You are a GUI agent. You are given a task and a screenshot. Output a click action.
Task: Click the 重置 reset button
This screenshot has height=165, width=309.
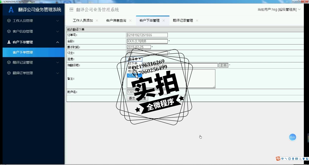tap(142, 98)
